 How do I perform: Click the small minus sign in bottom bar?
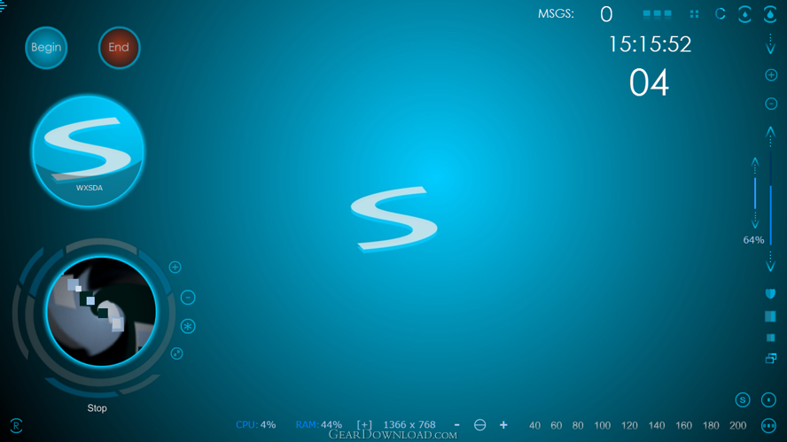(456, 425)
